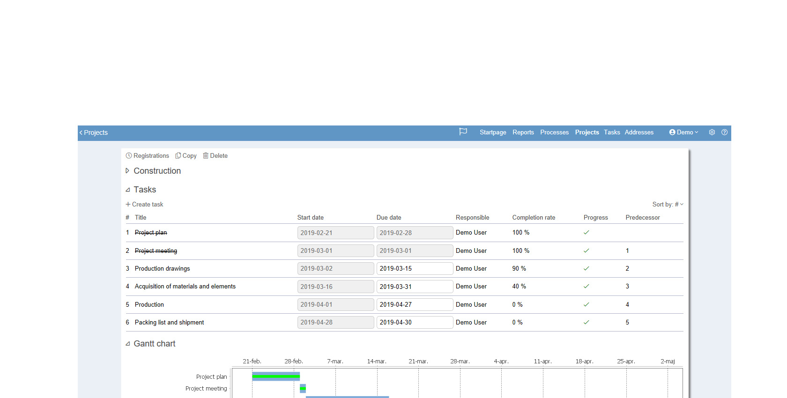The width and height of the screenshot is (787, 398).
Task: Click due date field 2019-04-27
Action: point(415,305)
